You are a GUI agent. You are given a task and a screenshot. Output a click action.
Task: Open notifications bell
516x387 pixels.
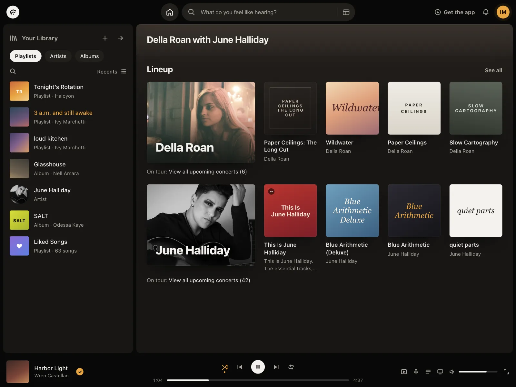pyautogui.click(x=486, y=12)
